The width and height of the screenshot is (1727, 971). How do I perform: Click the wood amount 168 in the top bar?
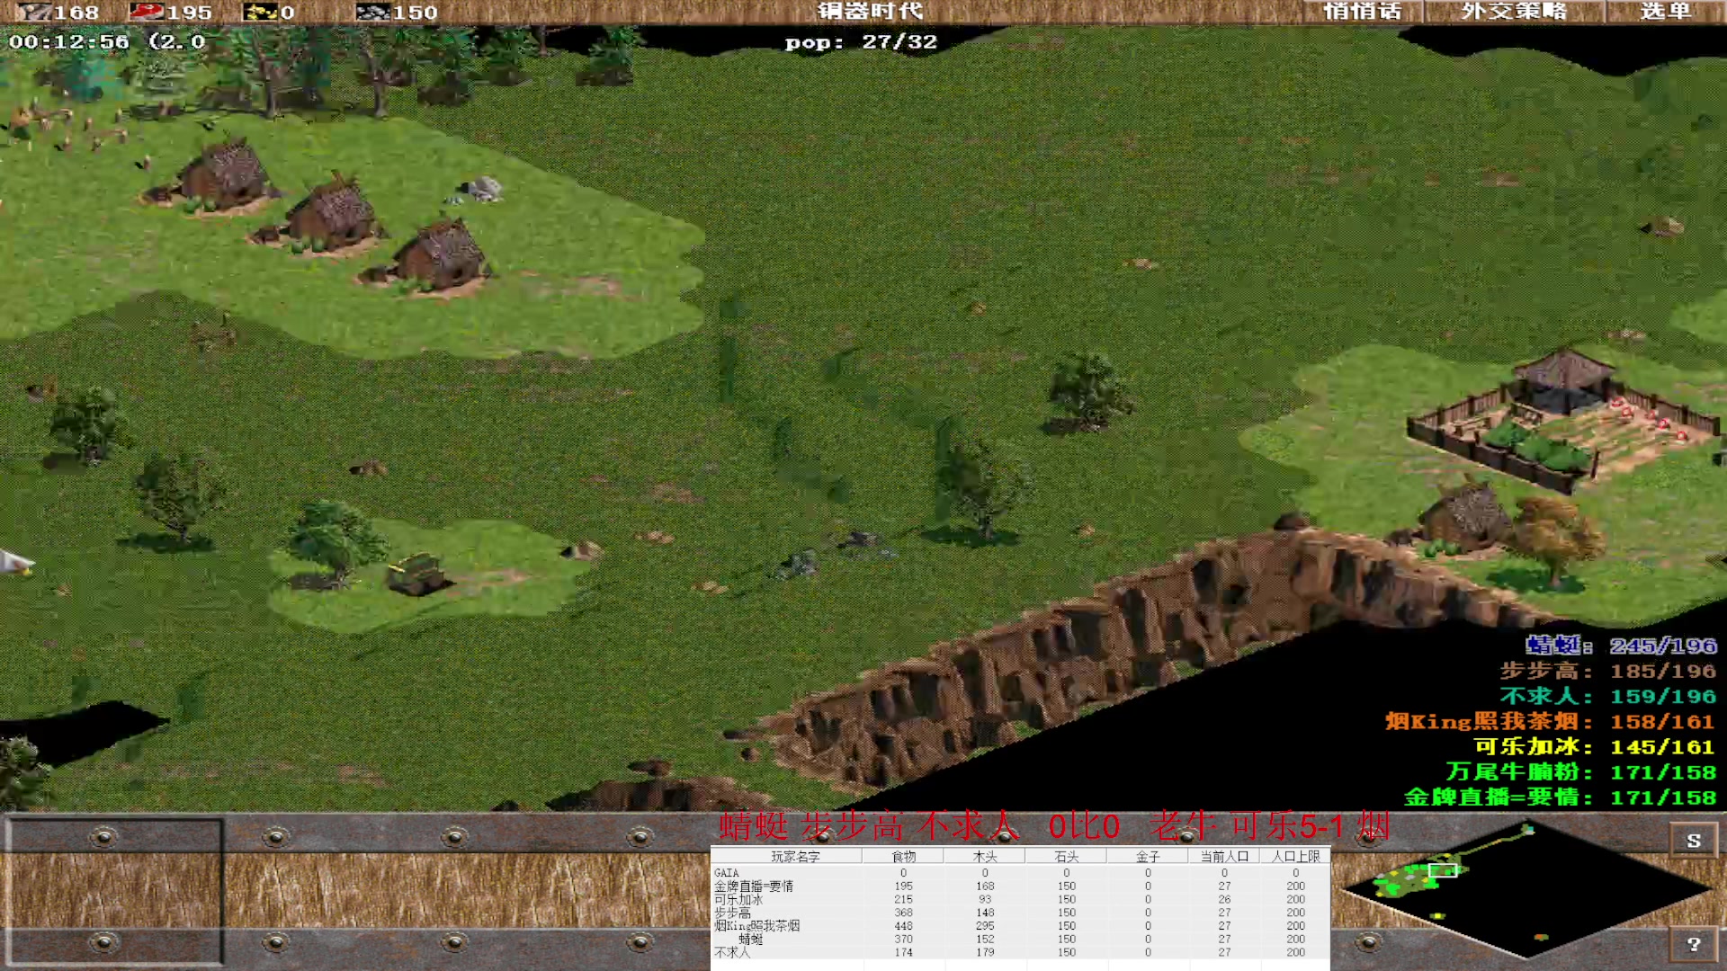coord(76,13)
